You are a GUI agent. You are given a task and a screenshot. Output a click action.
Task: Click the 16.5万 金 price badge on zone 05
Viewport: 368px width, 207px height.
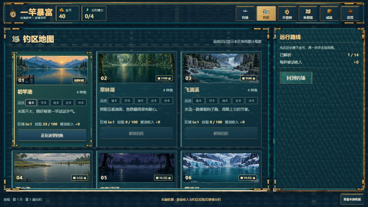[x=163, y=178]
